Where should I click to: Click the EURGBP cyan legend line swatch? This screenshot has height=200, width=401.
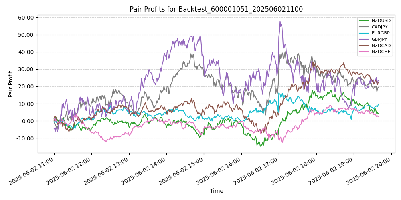coord(365,33)
